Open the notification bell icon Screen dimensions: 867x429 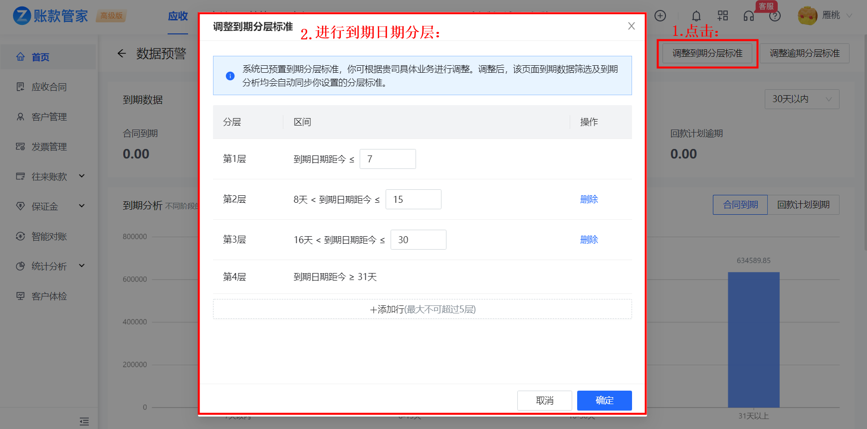(696, 16)
